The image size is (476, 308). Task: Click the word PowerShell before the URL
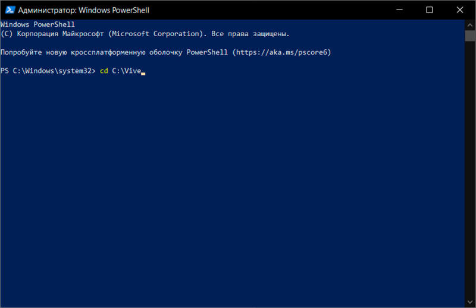(x=207, y=52)
